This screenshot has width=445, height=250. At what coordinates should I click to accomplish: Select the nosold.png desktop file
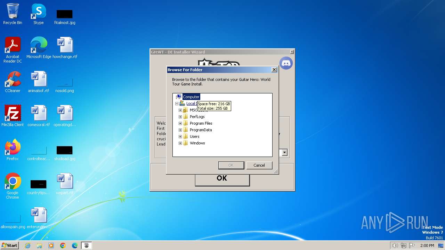(65, 85)
